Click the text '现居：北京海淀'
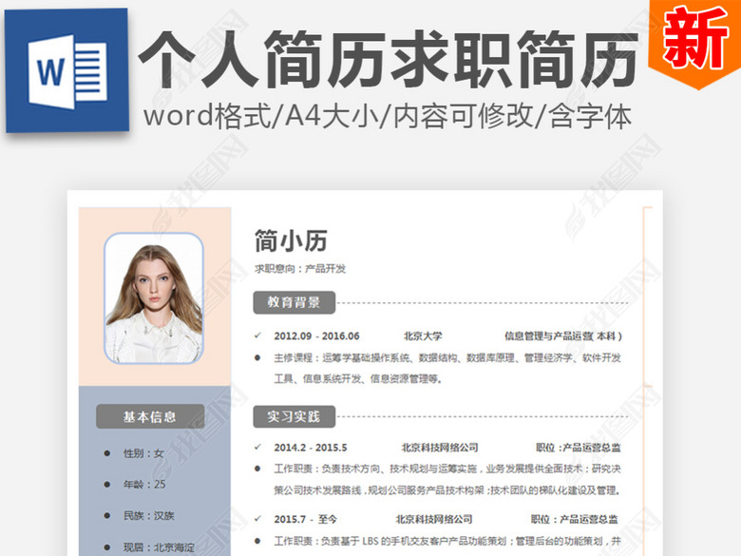 [159, 547]
